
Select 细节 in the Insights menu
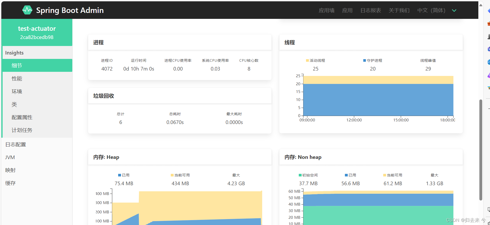37,65
